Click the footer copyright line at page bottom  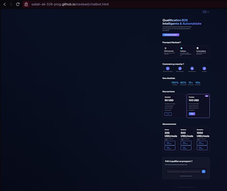click(x=186, y=187)
